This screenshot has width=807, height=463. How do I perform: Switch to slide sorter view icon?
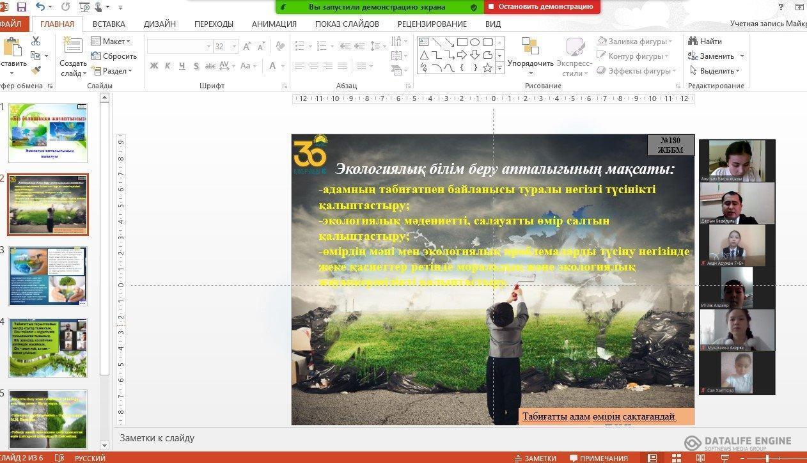tap(677, 458)
